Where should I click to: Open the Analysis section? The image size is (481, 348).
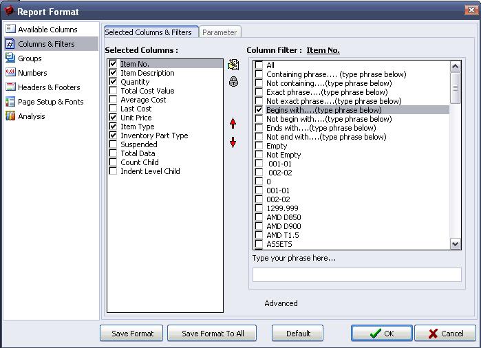coord(31,116)
